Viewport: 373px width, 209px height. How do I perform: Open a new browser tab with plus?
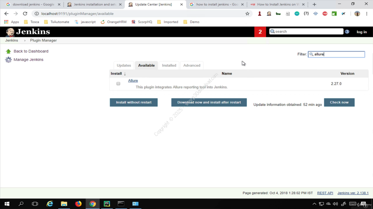(314, 4)
